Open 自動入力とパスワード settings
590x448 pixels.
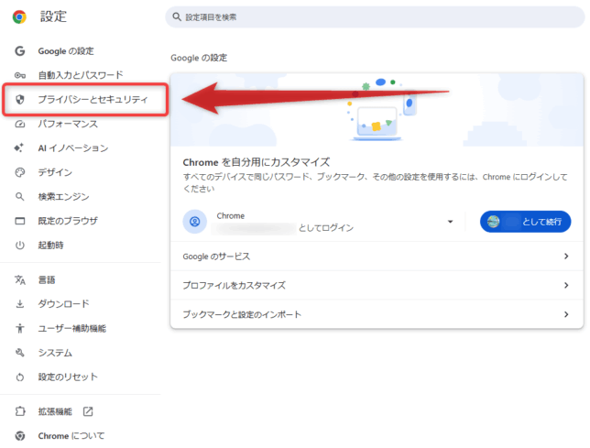(80, 75)
